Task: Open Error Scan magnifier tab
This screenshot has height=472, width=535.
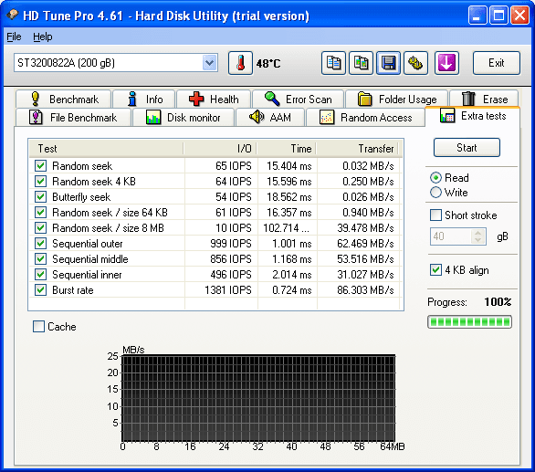Action: point(298,99)
